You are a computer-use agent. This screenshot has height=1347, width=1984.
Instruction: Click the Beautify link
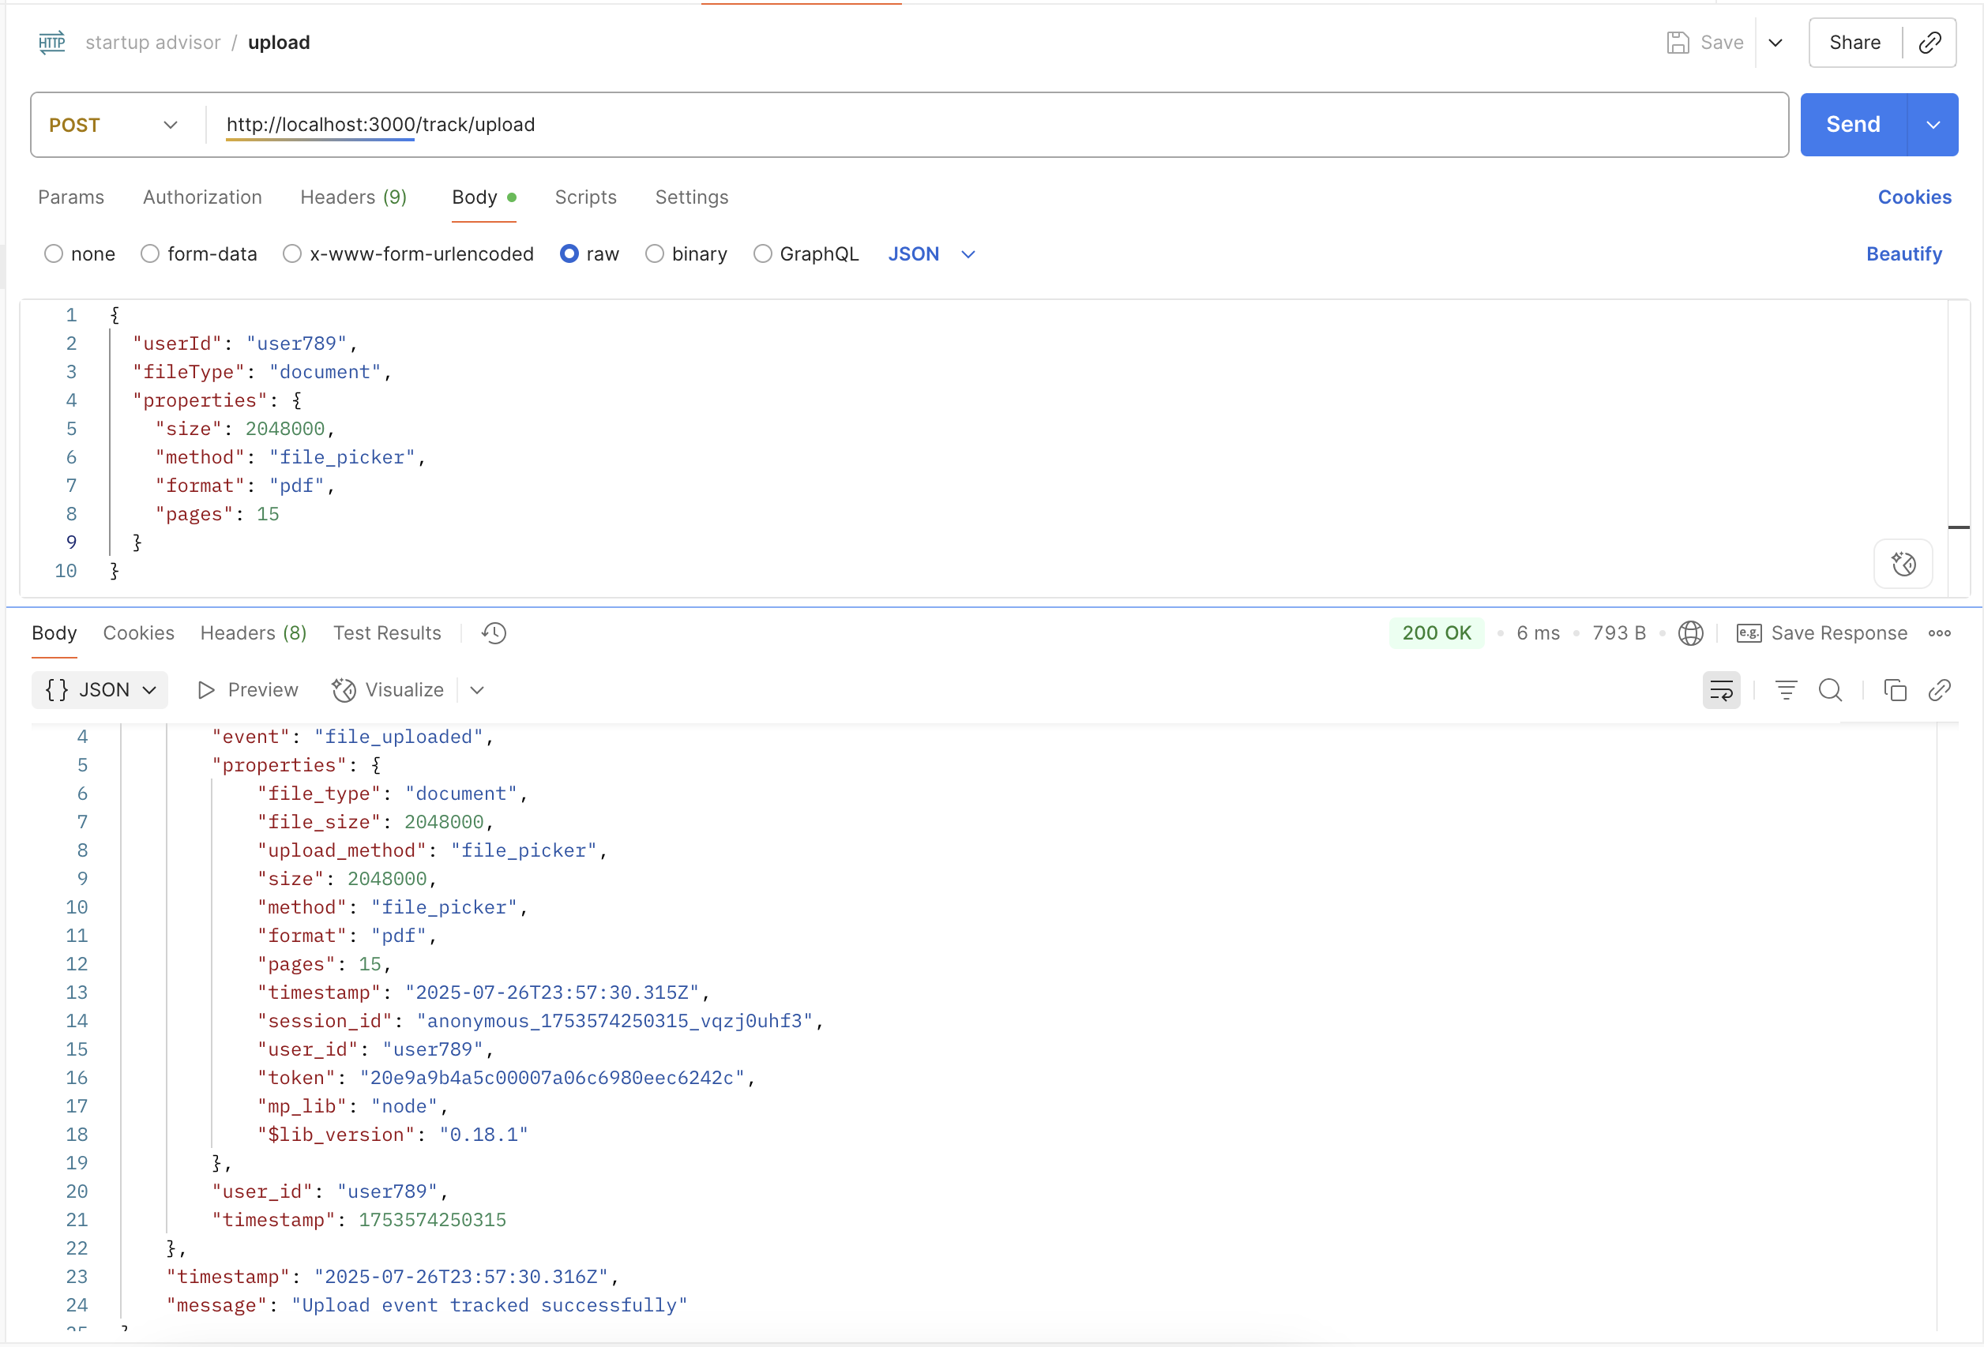(1903, 254)
